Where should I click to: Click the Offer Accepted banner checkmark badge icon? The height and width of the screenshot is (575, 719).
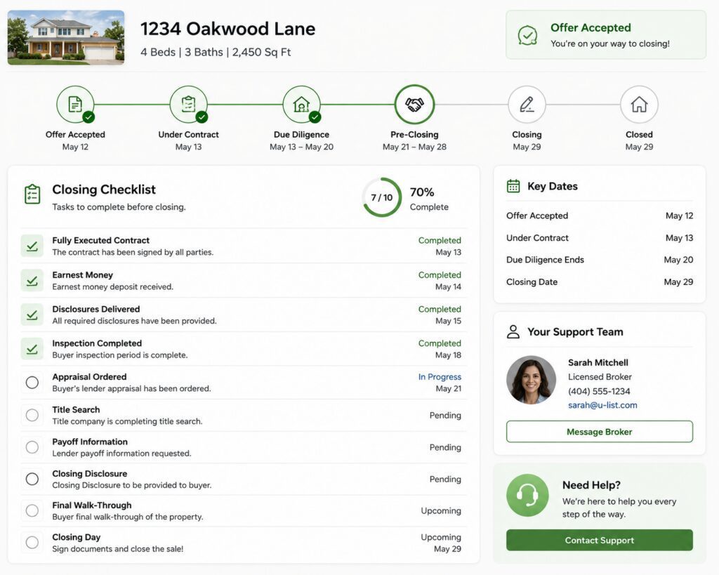(528, 35)
